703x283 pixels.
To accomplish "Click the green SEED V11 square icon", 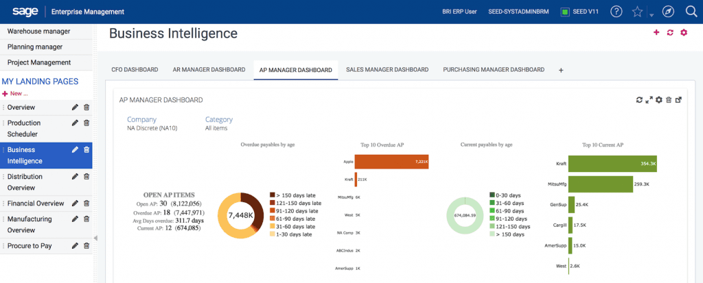I will point(565,12).
